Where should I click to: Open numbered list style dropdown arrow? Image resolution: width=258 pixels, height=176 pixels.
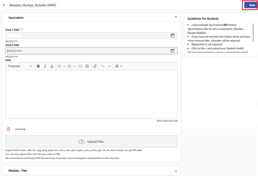(x=74, y=66)
